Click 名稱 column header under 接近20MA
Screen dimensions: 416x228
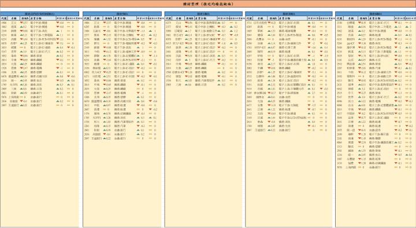(x=260, y=18)
